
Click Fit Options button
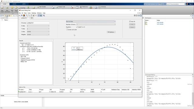(111, 32)
